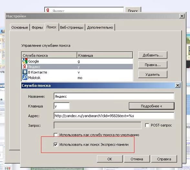
Task: Click the Название input field
Action: 114,96
